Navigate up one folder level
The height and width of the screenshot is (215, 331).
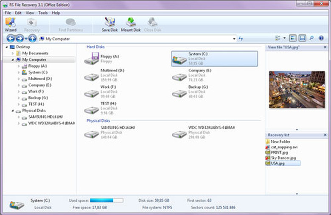32,39
